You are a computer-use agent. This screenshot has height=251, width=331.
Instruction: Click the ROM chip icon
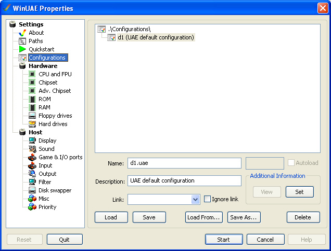tap(32, 99)
